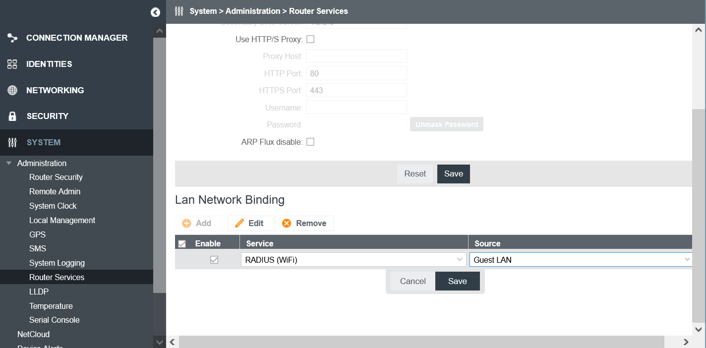Open System Logging page

tap(57, 263)
